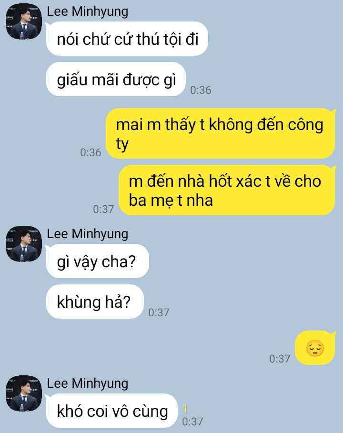Tap the 0:36 timestamp beside 'giấu mãi được gì'
Screen dimensions: 343x433
tap(201, 91)
